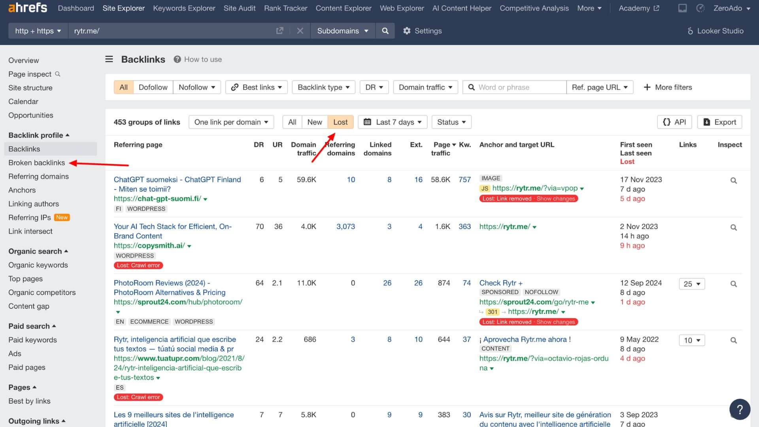Click the Word or phrase search field
759x427 pixels.
tap(514, 87)
